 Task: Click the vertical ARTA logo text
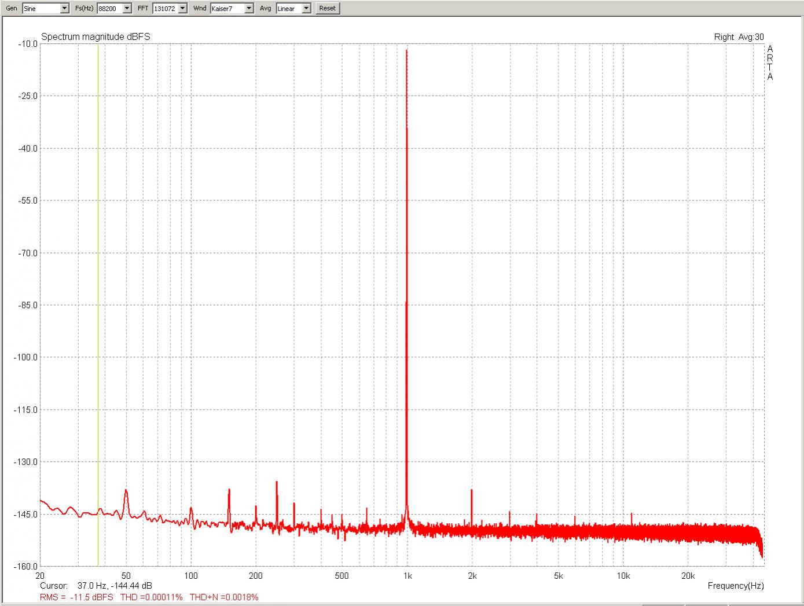pos(770,63)
